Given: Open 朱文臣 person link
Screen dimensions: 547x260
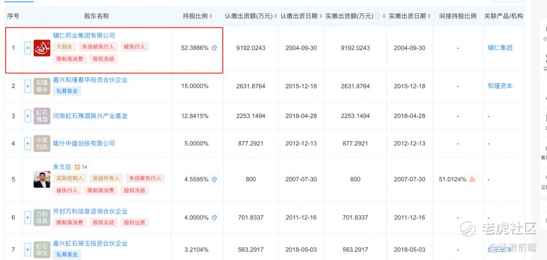Looking at the screenshot, I should tap(62, 167).
